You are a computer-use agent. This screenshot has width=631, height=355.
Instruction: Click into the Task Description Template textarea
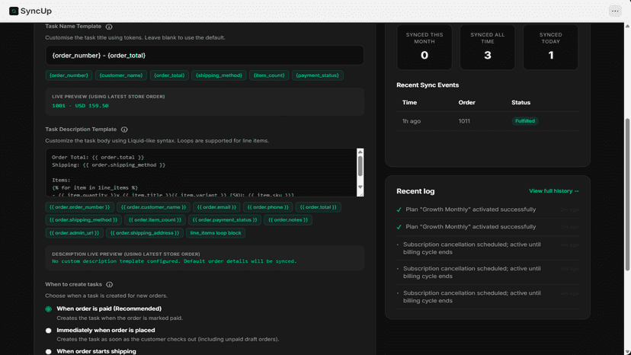pyautogui.click(x=201, y=173)
